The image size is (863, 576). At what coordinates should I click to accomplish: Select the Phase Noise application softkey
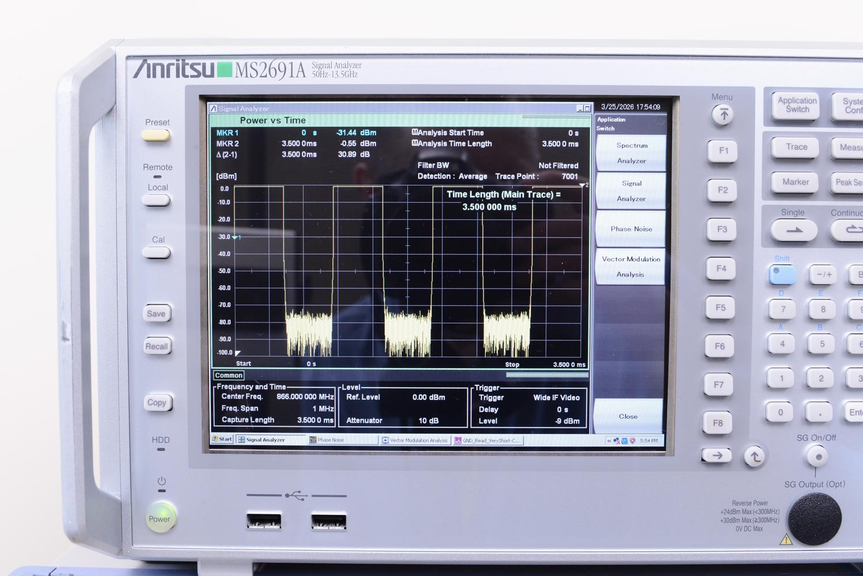pyautogui.click(x=630, y=229)
